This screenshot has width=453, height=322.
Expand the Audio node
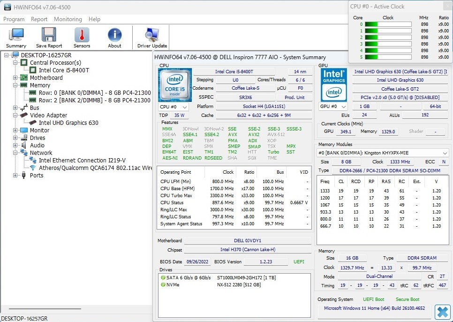click(x=15, y=146)
